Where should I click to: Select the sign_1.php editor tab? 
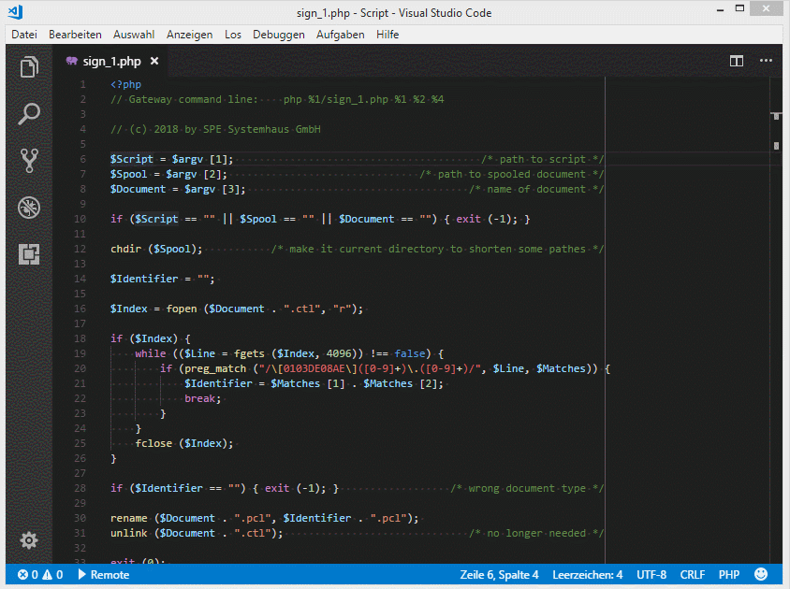110,61
